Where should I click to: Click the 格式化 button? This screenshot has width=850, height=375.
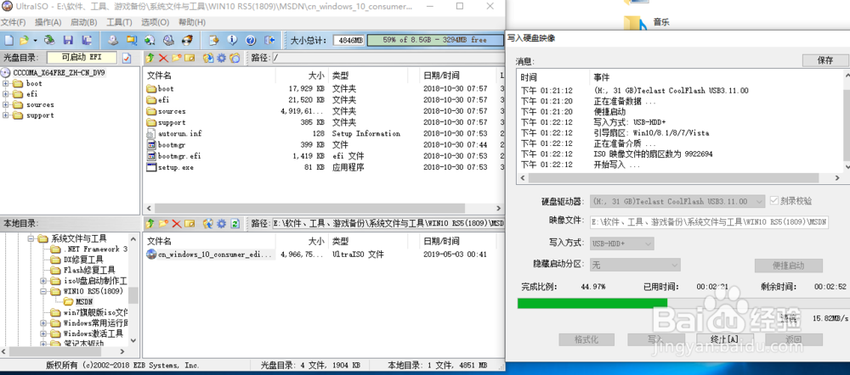(x=586, y=340)
